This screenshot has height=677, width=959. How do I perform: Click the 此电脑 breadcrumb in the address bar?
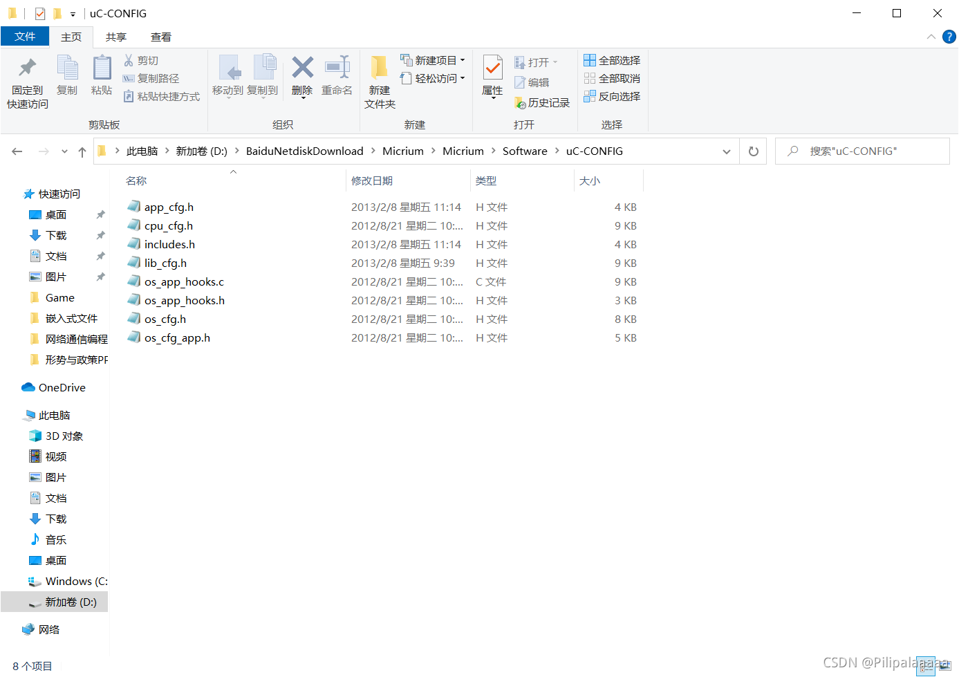click(142, 151)
